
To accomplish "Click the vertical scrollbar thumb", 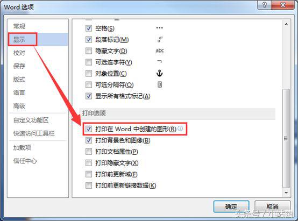I will point(286,138).
